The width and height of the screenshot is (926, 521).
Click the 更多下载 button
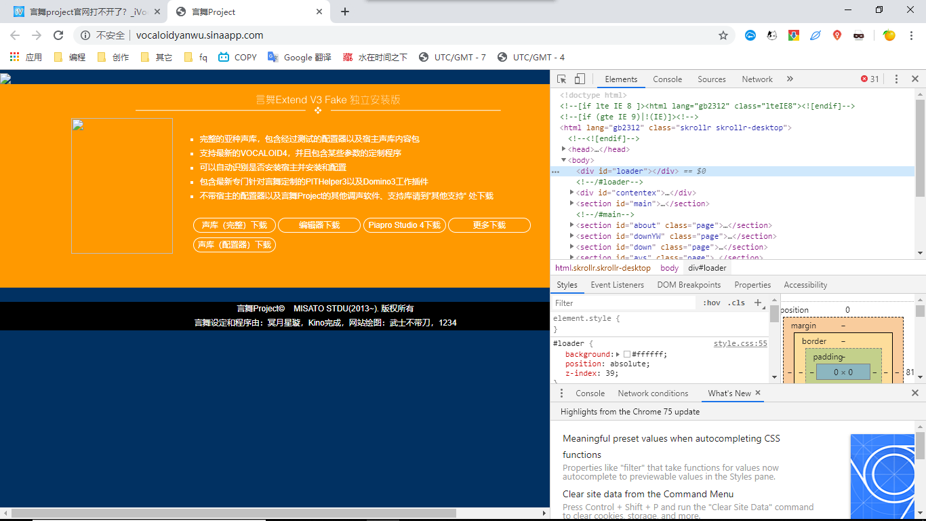tap(489, 225)
